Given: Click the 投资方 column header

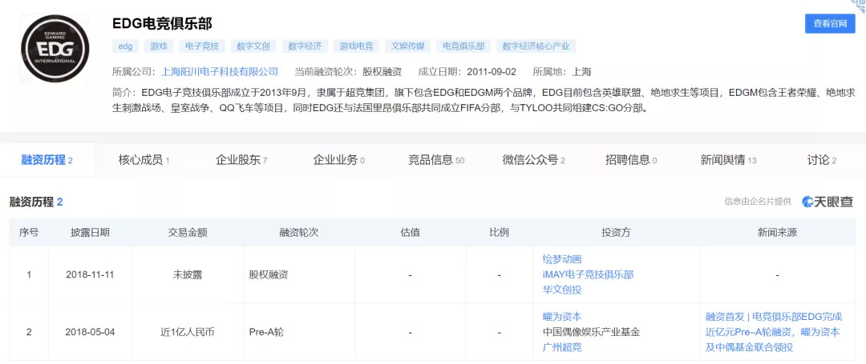Looking at the screenshot, I should click(x=616, y=232).
